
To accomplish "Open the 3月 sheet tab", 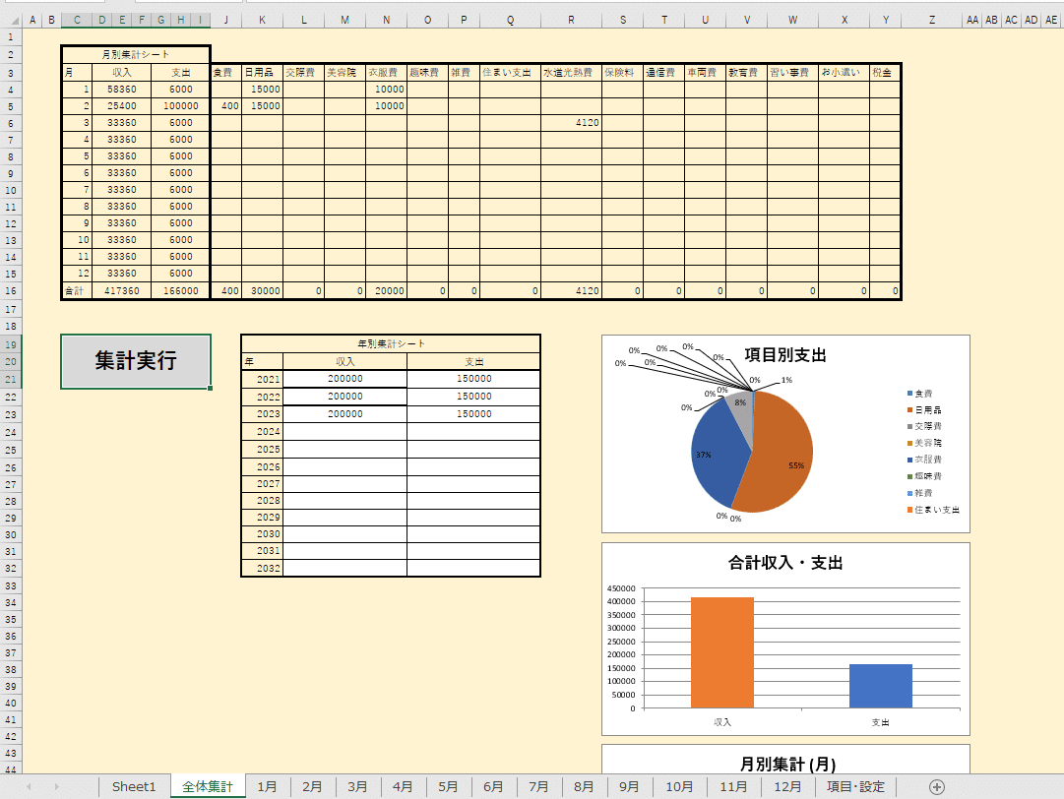I will click(x=357, y=787).
